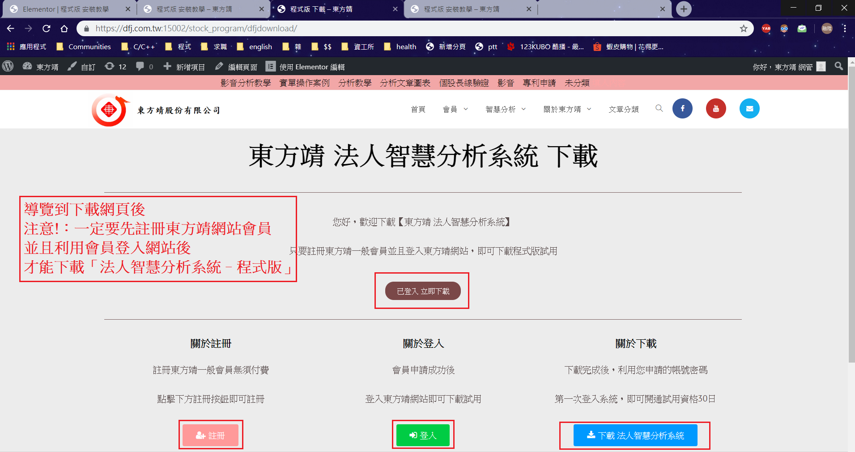Image resolution: width=855 pixels, height=452 pixels.
Task: Close the Elementor 程式版 安裝教學 tab
Action: point(128,9)
